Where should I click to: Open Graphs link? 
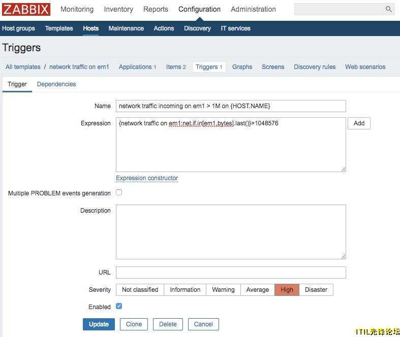point(242,66)
